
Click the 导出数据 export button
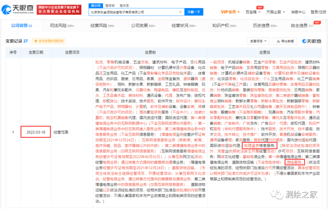coord(285,41)
